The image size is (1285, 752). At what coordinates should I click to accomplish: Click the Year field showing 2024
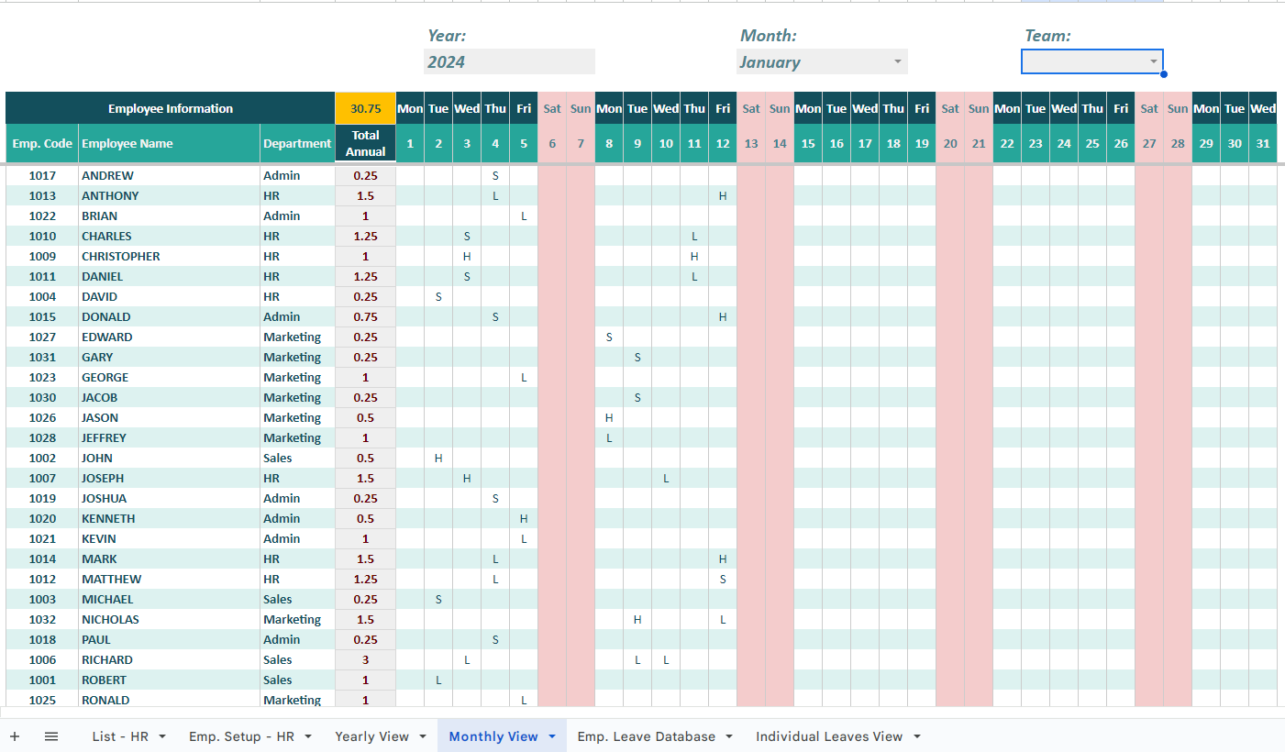pyautogui.click(x=509, y=61)
